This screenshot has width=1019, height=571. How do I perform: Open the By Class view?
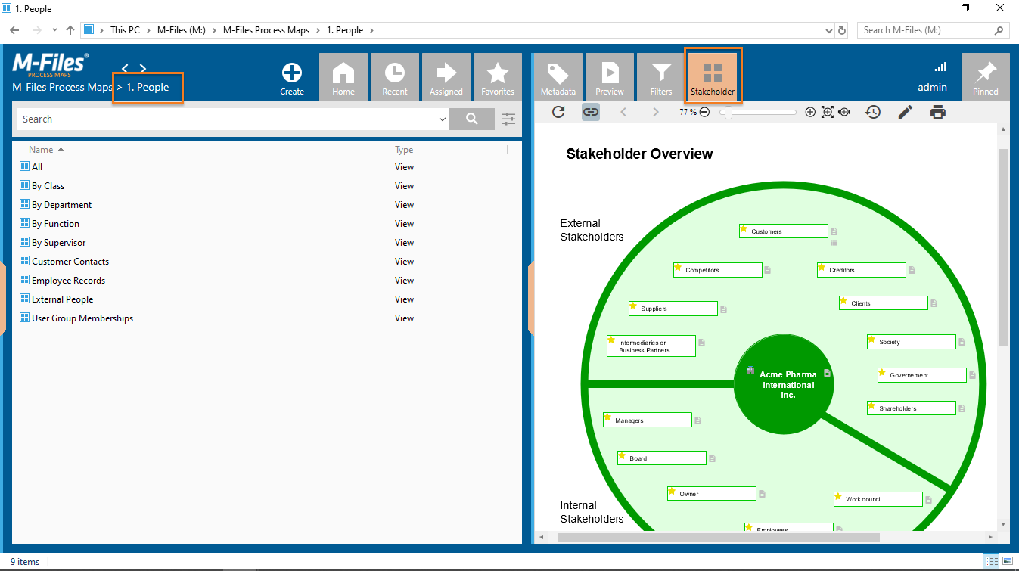(48, 185)
